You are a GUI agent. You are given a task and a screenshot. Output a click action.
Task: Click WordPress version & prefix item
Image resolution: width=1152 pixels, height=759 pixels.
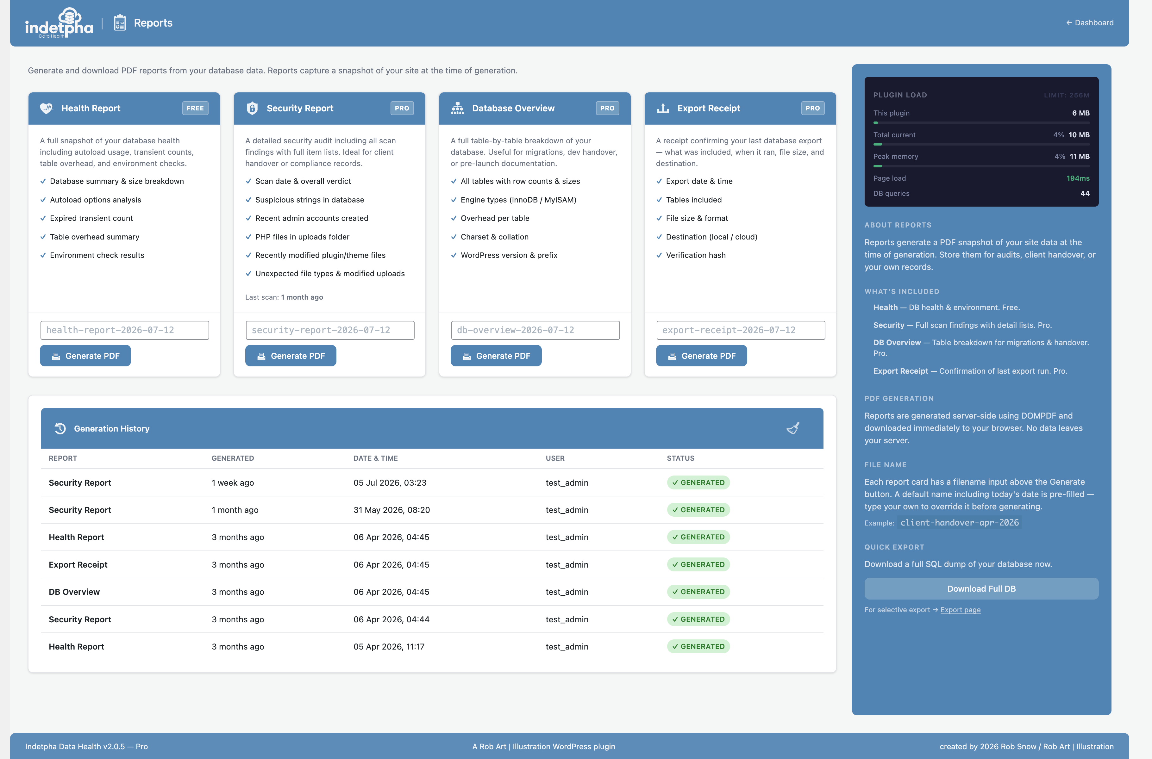click(509, 255)
